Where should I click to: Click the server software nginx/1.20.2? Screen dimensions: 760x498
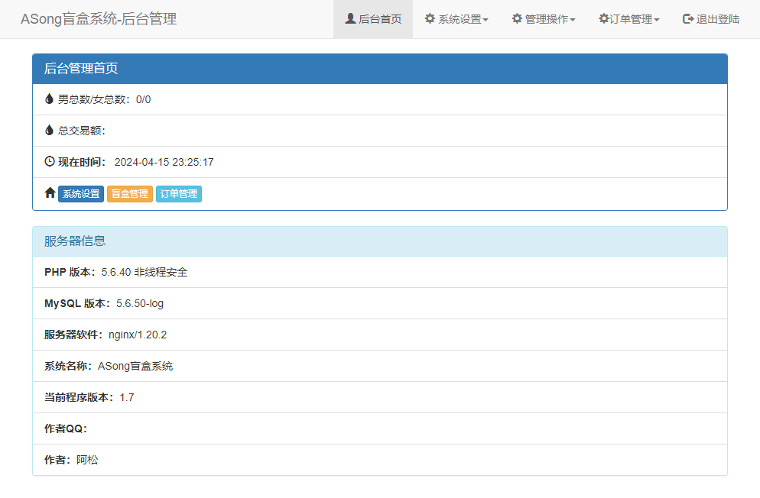click(138, 335)
